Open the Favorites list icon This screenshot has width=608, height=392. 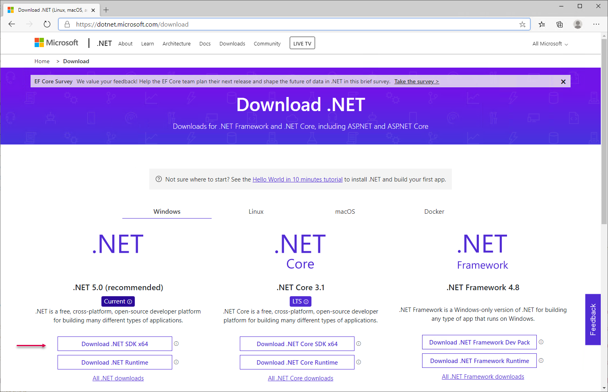(542, 24)
